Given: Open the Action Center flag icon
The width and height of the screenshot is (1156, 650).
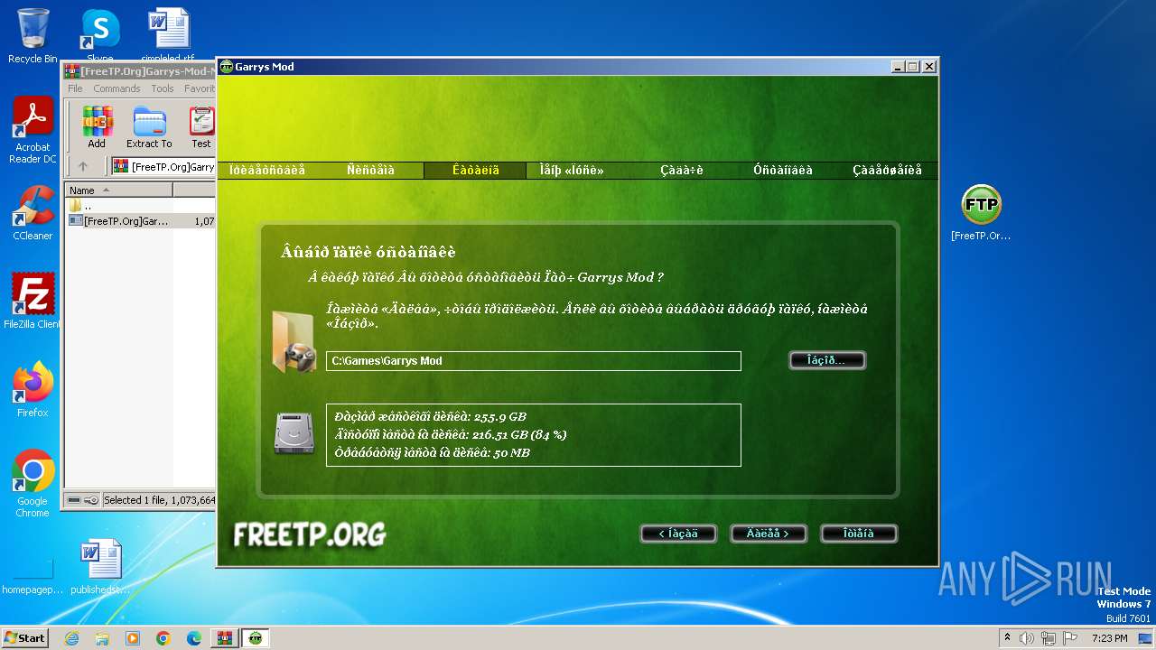Looking at the screenshot, I should 1071,638.
